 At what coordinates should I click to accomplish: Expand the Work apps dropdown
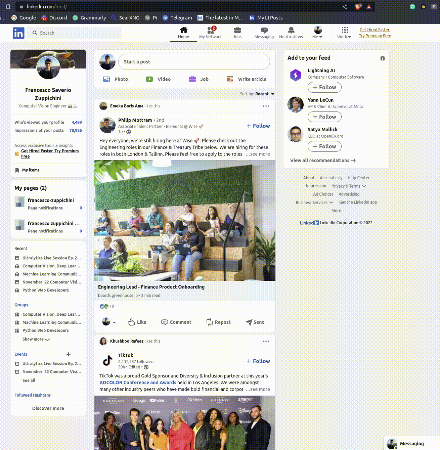click(x=344, y=33)
